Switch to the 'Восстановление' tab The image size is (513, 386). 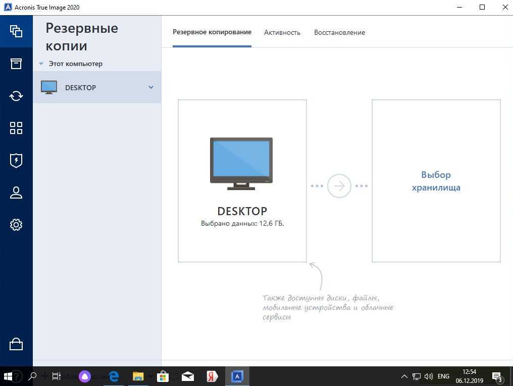pyautogui.click(x=339, y=32)
